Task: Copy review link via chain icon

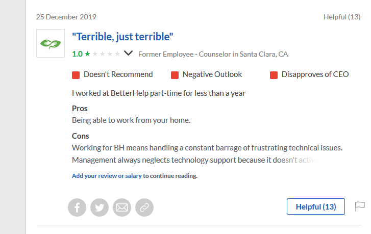Action: pyautogui.click(x=144, y=207)
